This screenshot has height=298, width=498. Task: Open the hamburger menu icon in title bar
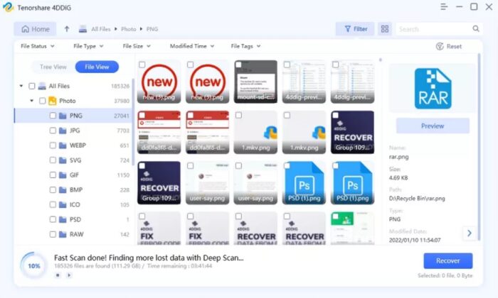pos(444,6)
